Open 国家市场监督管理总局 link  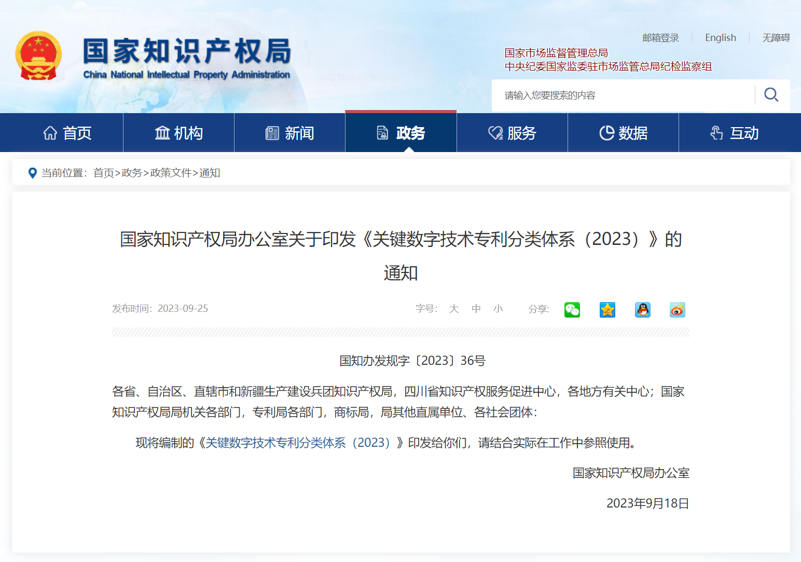tap(556, 53)
